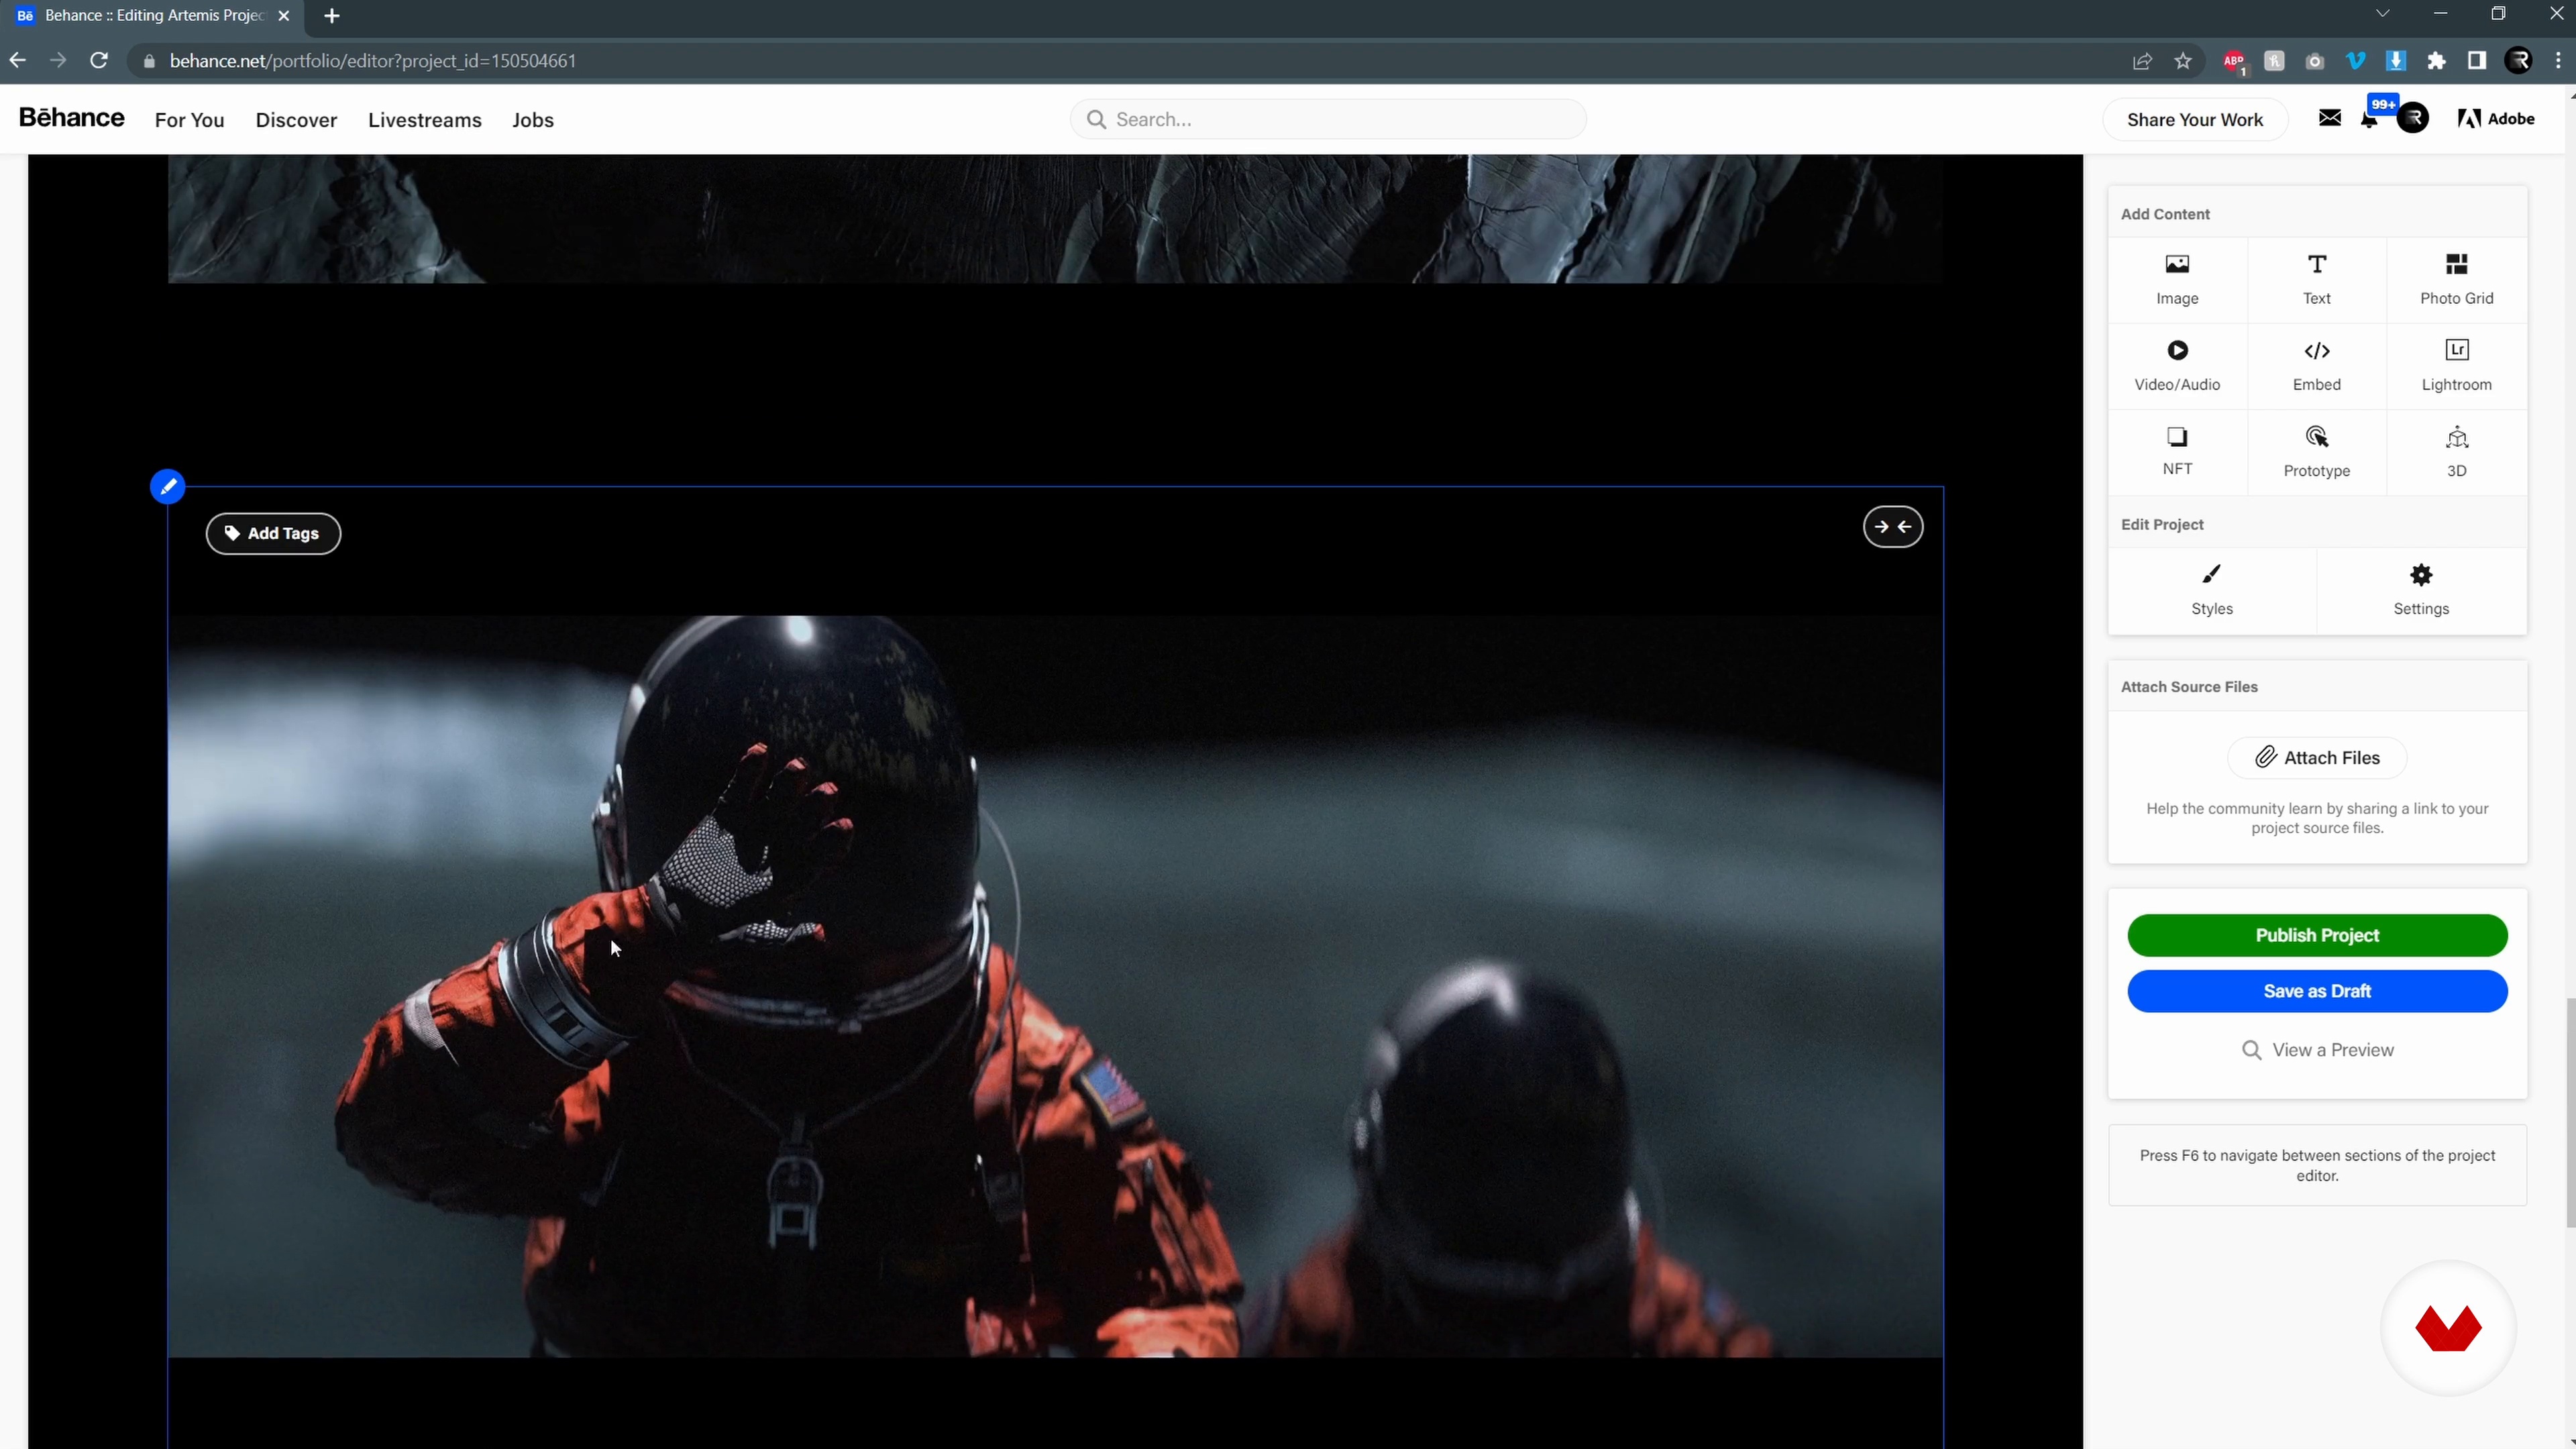The height and width of the screenshot is (1449, 2576).
Task: Click the address bar URL
Action: click(x=373, y=61)
